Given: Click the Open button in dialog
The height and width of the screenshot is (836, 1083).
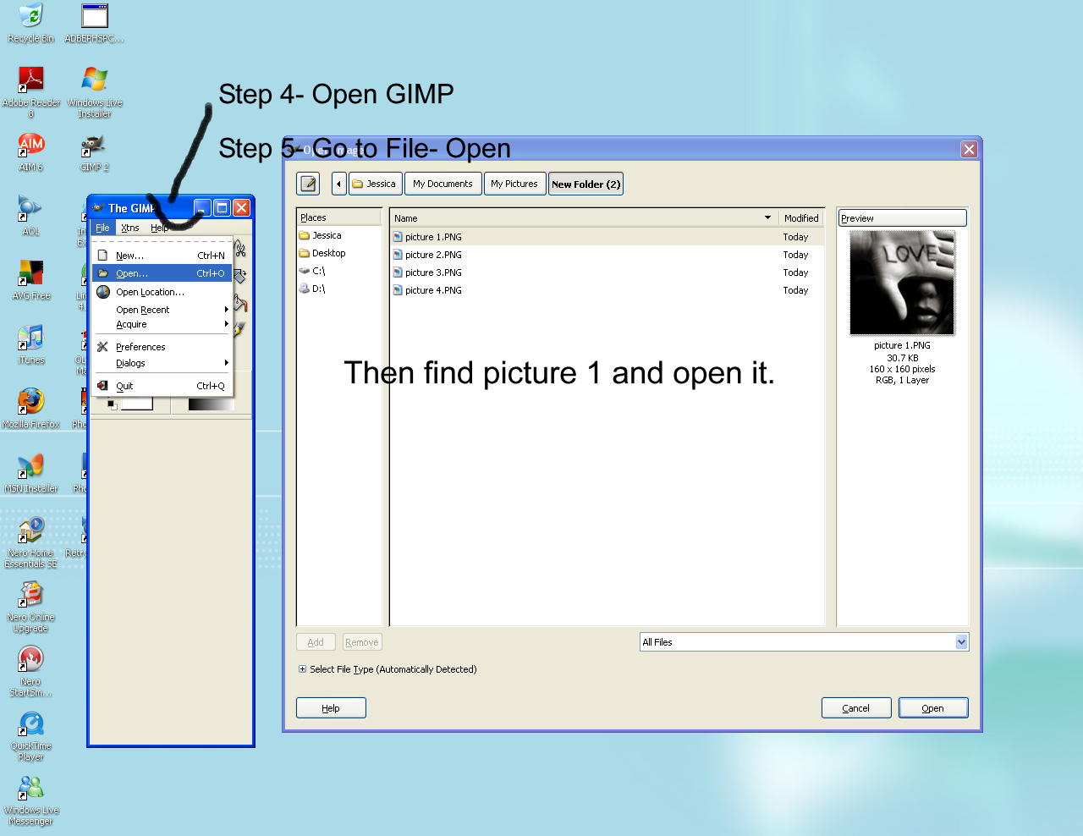Looking at the screenshot, I should (933, 708).
